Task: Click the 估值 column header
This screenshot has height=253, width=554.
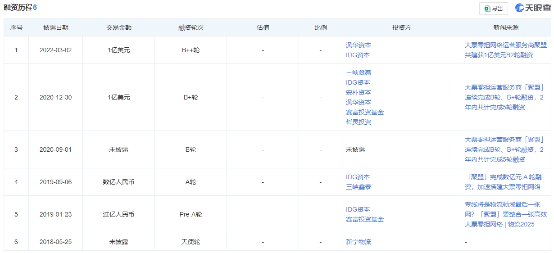Action: tap(263, 27)
